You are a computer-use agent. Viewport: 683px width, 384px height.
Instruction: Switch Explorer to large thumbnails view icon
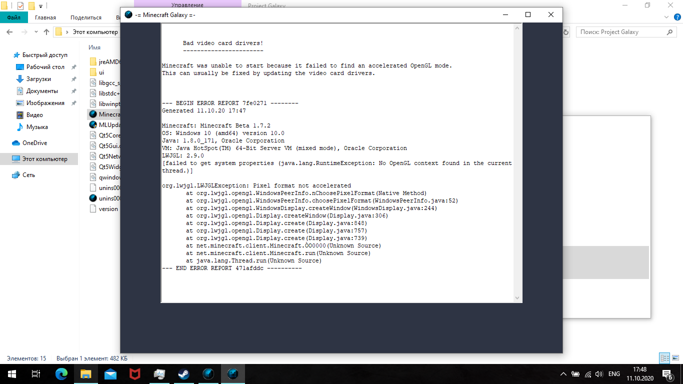[675, 358]
